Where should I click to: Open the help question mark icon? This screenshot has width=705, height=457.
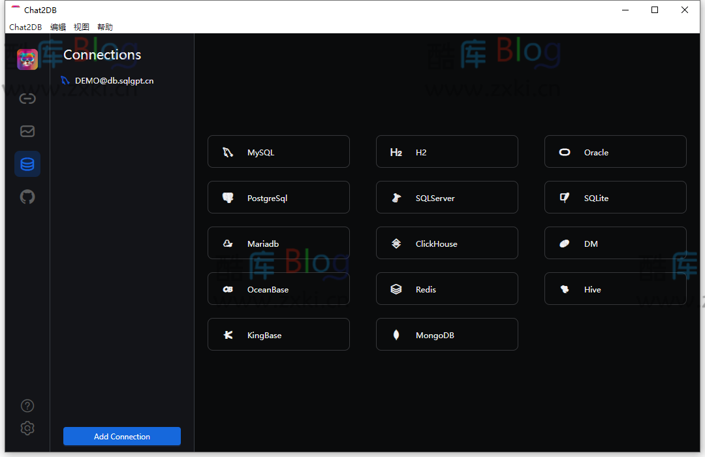(x=27, y=405)
